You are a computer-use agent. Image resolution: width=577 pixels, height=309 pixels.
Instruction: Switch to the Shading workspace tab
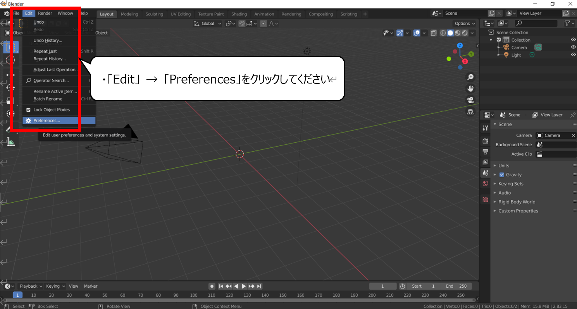pos(239,14)
